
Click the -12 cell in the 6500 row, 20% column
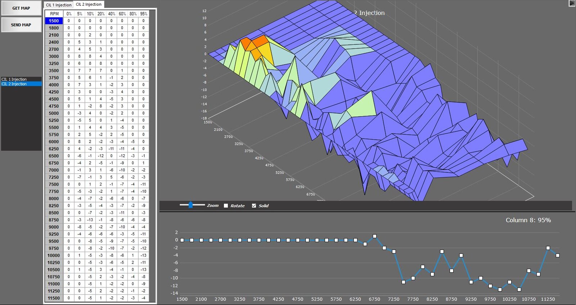coord(101,156)
